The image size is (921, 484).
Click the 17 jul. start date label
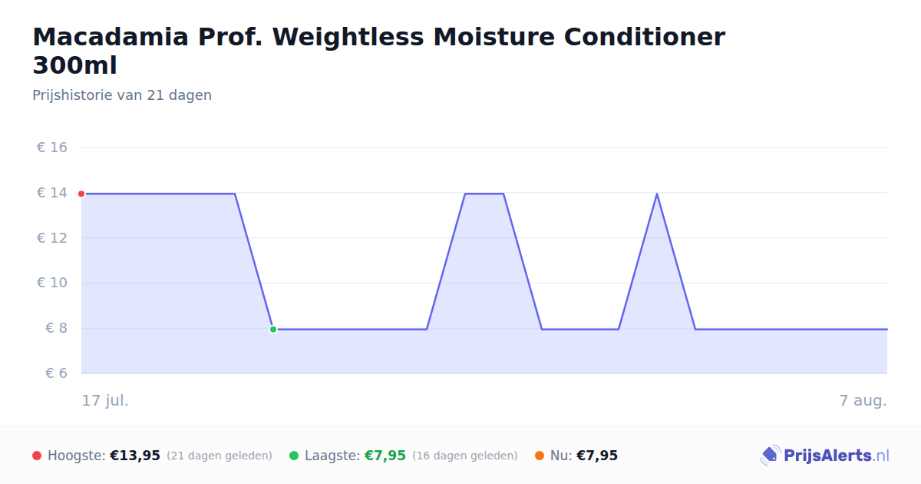coord(105,400)
